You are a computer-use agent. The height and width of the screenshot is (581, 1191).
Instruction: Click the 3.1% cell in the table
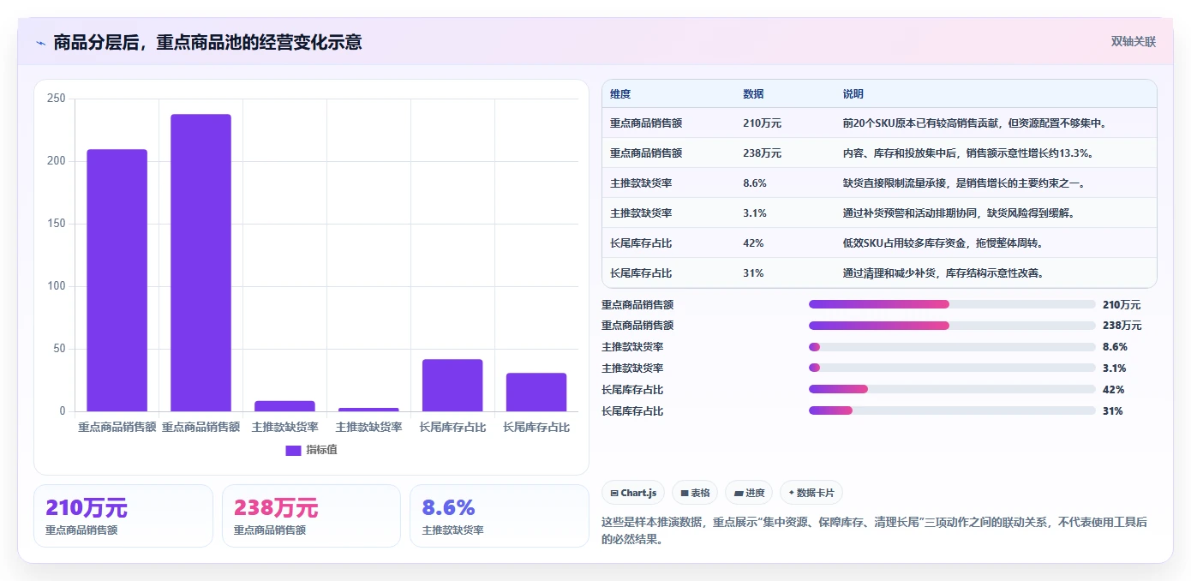[x=754, y=213]
